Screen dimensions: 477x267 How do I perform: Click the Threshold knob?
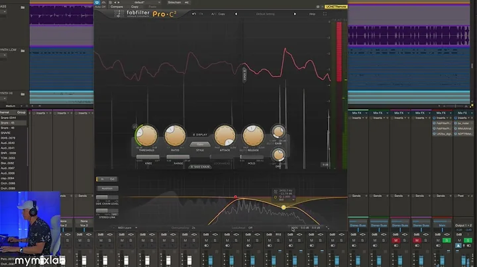point(146,135)
